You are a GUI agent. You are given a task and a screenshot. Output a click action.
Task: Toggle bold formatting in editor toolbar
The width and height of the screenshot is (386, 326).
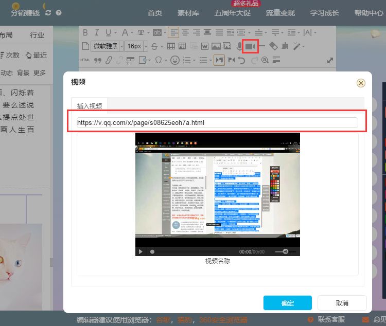click(85, 33)
